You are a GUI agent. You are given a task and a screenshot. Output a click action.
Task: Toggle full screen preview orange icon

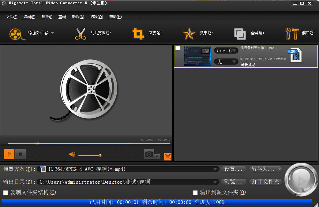point(168,157)
